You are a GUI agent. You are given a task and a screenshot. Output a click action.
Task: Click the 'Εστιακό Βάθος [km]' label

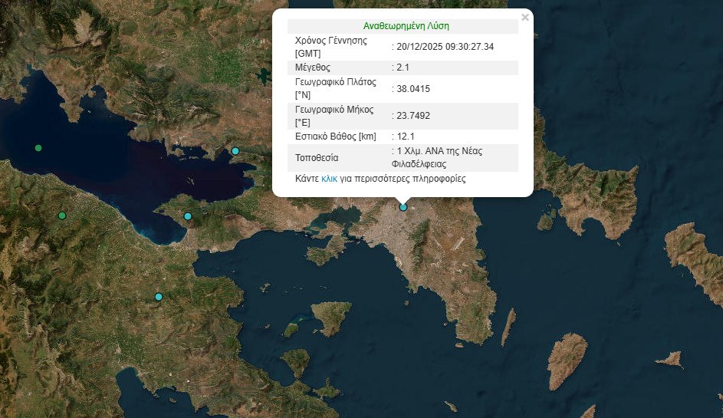click(336, 137)
